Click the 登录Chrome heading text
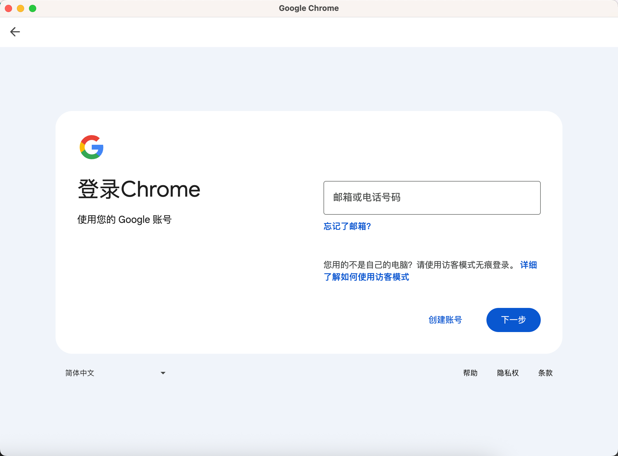The width and height of the screenshot is (618, 456). [139, 189]
